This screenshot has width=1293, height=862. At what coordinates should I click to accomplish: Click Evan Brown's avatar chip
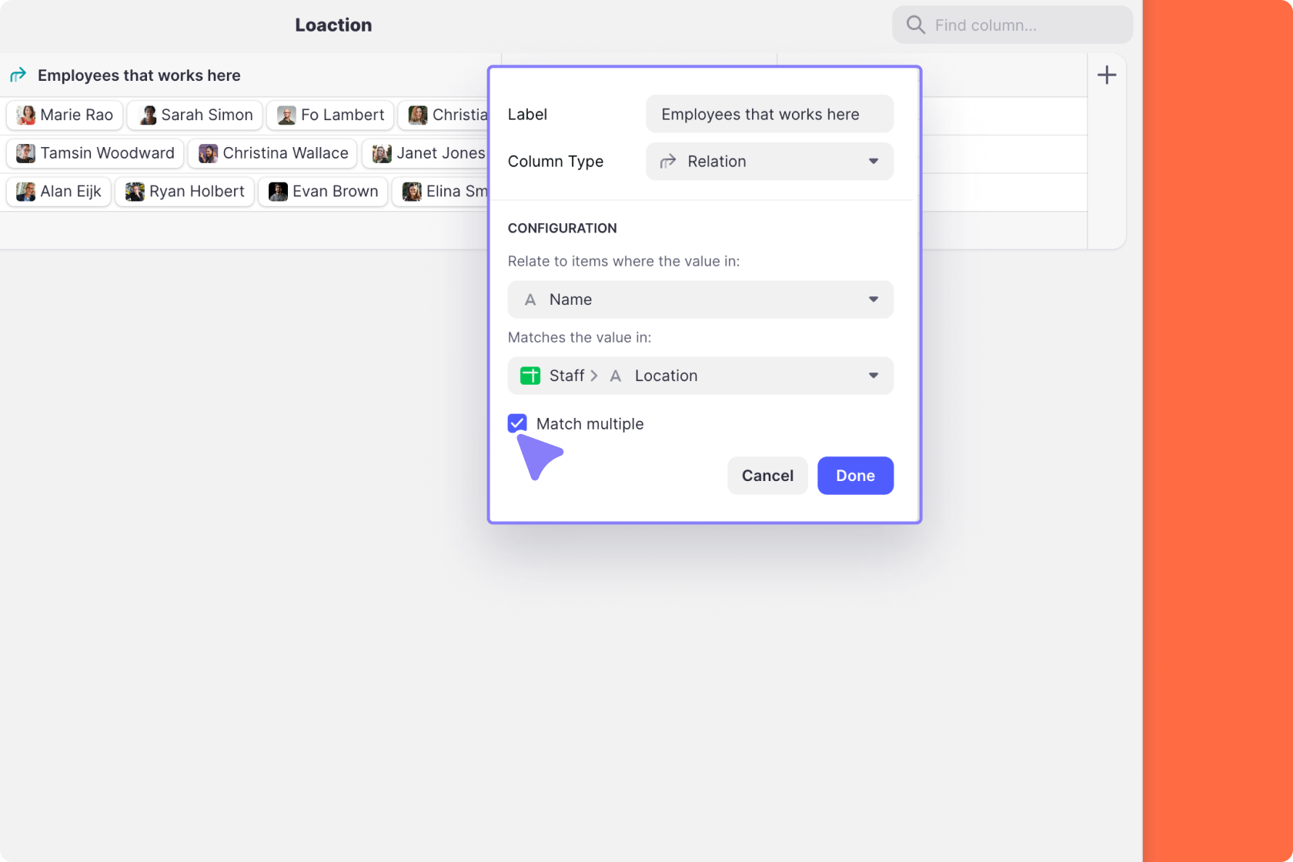[323, 192]
